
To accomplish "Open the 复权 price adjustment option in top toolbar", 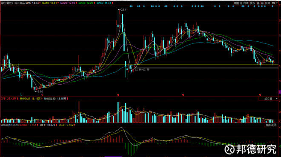I will click(252, 3).
